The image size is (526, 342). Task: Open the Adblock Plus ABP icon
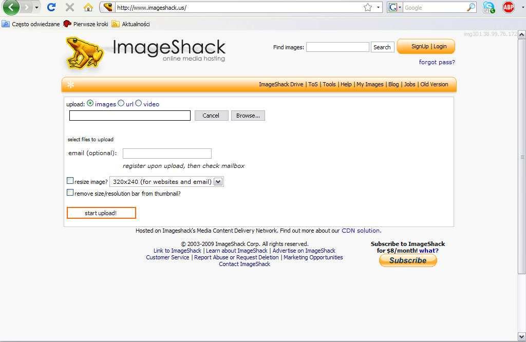(508, 7)
